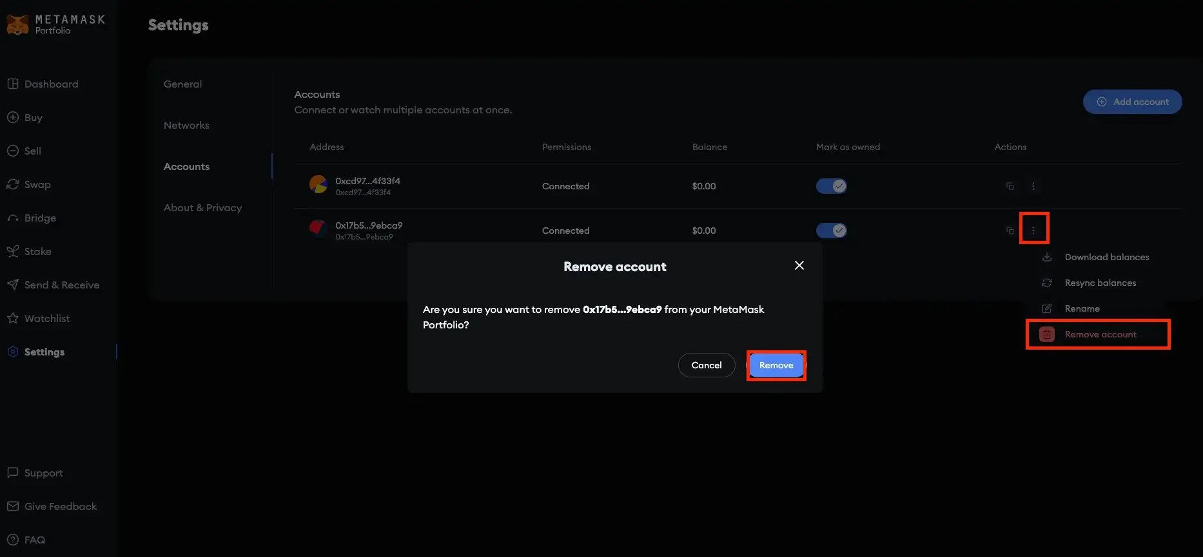Switch to the General settings tab
The width and height of the screenshot is (1203, 557).
coord(182,84)
